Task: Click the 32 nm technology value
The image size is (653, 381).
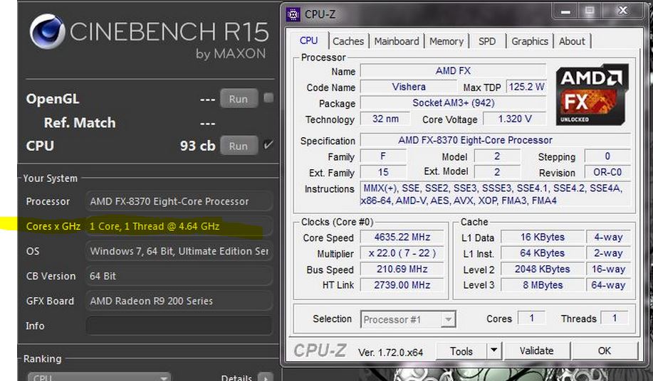Action: click(385, 119)
